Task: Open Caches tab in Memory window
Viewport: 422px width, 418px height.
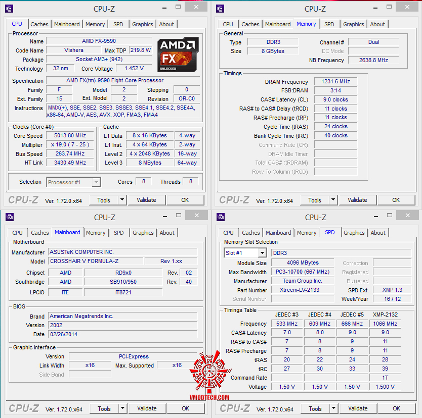Action: pyautogui.click(x=250, y=24)
